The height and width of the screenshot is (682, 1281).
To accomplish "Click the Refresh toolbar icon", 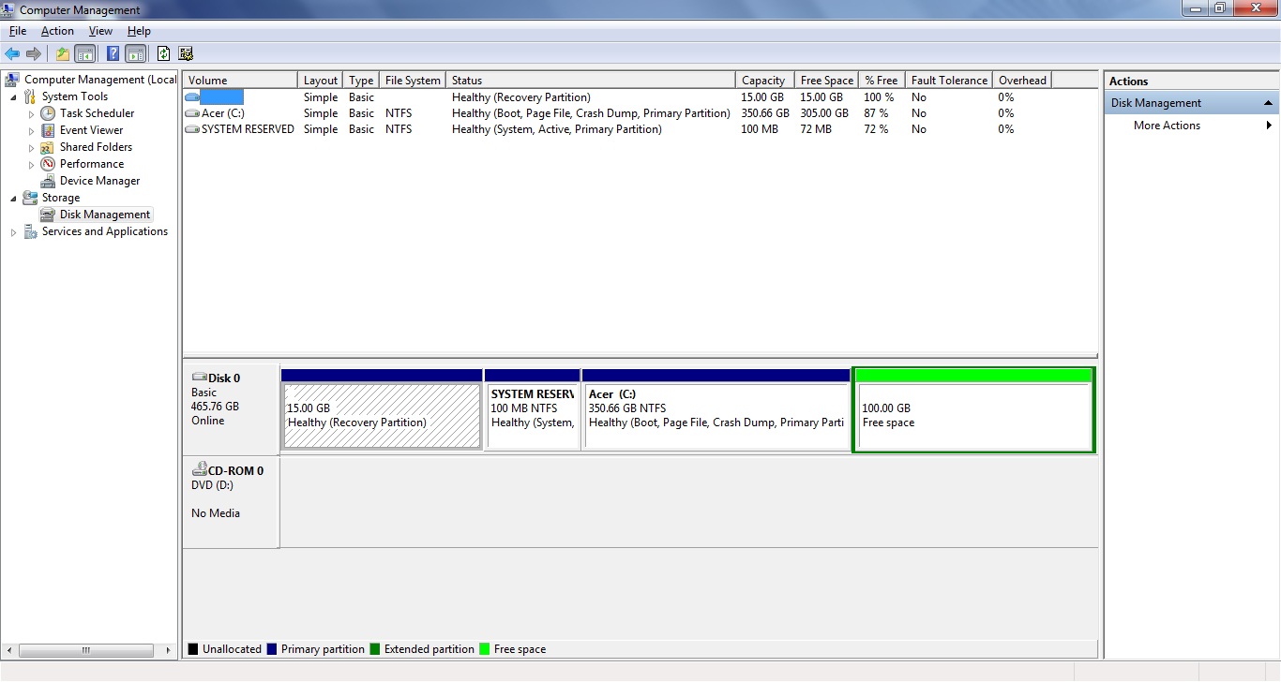I will (164, 53).
